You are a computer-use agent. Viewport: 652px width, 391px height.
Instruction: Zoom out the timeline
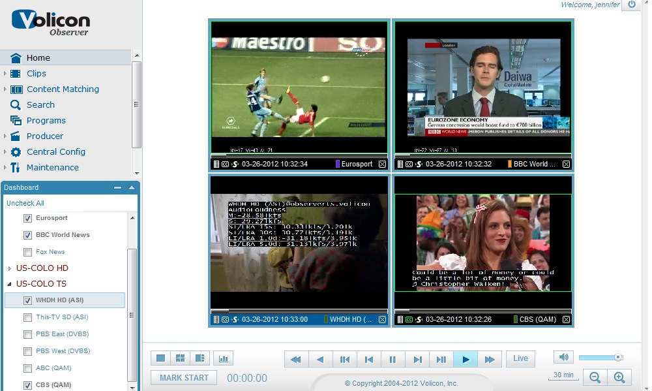pos(595,377)
